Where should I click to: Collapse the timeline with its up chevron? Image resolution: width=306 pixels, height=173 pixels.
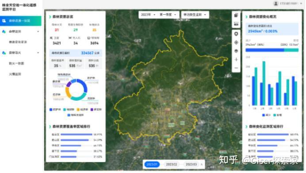202,165
